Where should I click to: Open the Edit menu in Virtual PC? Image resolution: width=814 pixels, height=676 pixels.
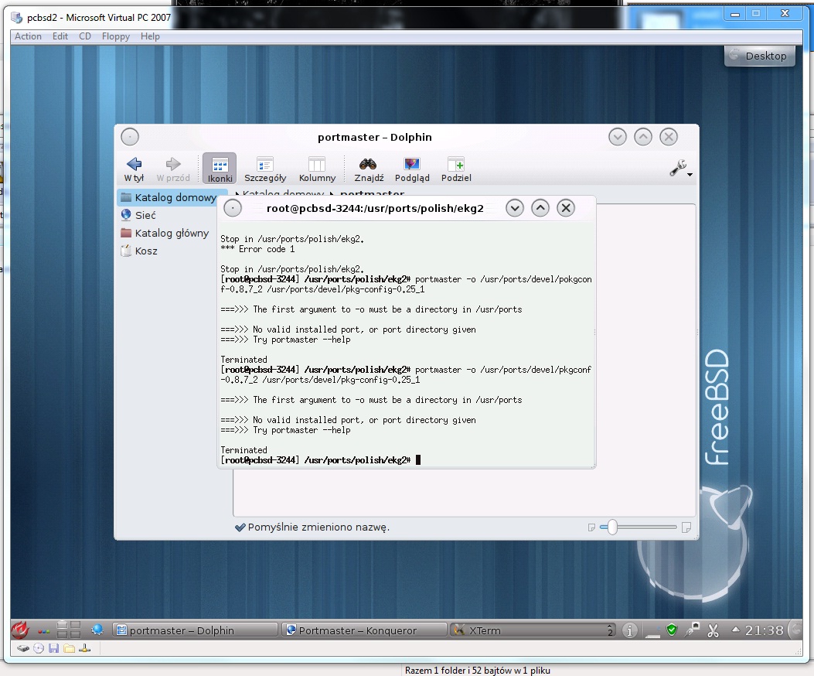click(x=60, y=36)
